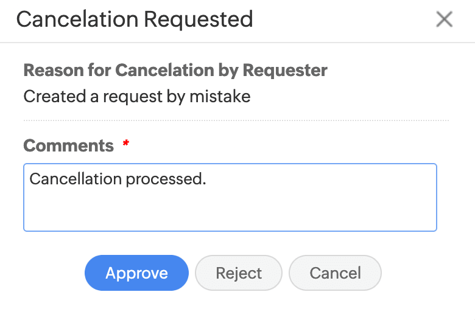Click the Comments field label

[x=68, y=146]
